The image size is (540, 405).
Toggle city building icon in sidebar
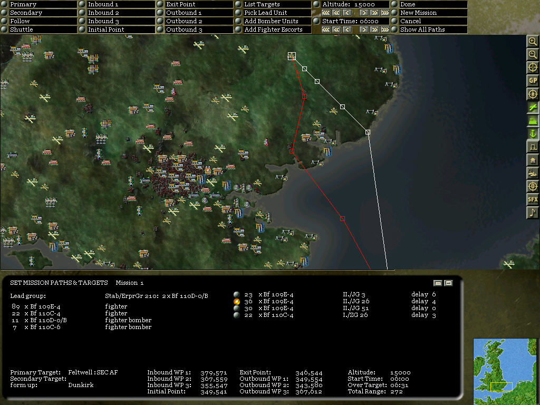click(533, 160)
